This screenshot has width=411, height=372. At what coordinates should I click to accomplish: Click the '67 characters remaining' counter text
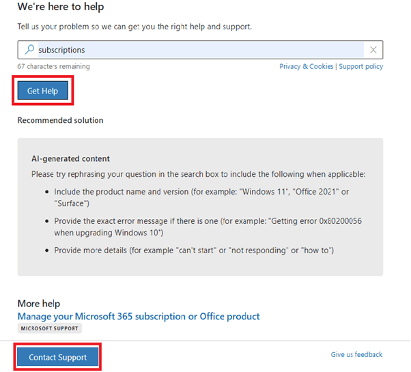(53, 66)
